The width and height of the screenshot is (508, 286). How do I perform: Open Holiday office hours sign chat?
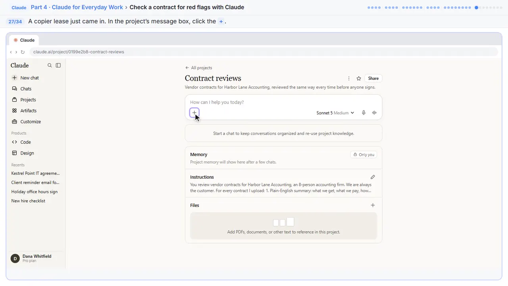click(x=35, y=192)
